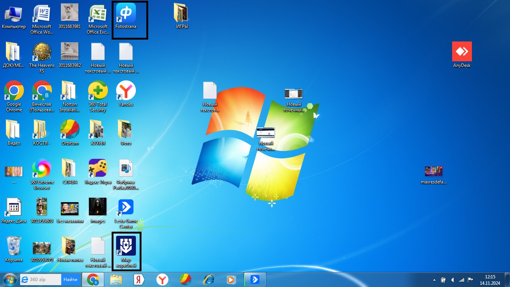The width and height of the screenshot is (510, 287).
Task: Open the AnyDesk desktop icon
Action: click(x=462, y=55)
